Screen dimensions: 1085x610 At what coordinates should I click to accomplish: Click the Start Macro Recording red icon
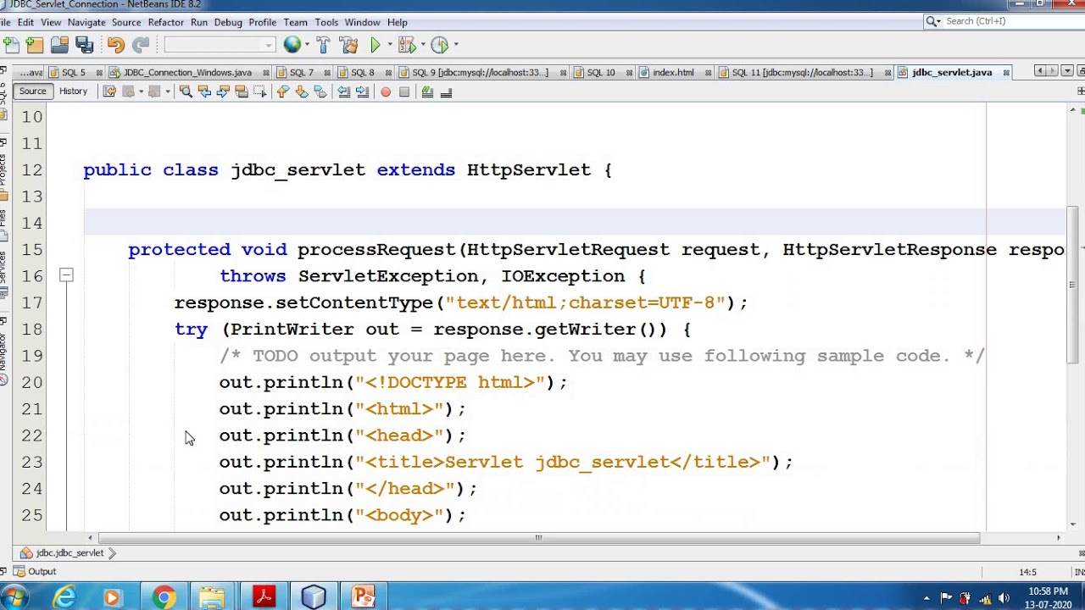pyautogui.click(x=386, y=91)
